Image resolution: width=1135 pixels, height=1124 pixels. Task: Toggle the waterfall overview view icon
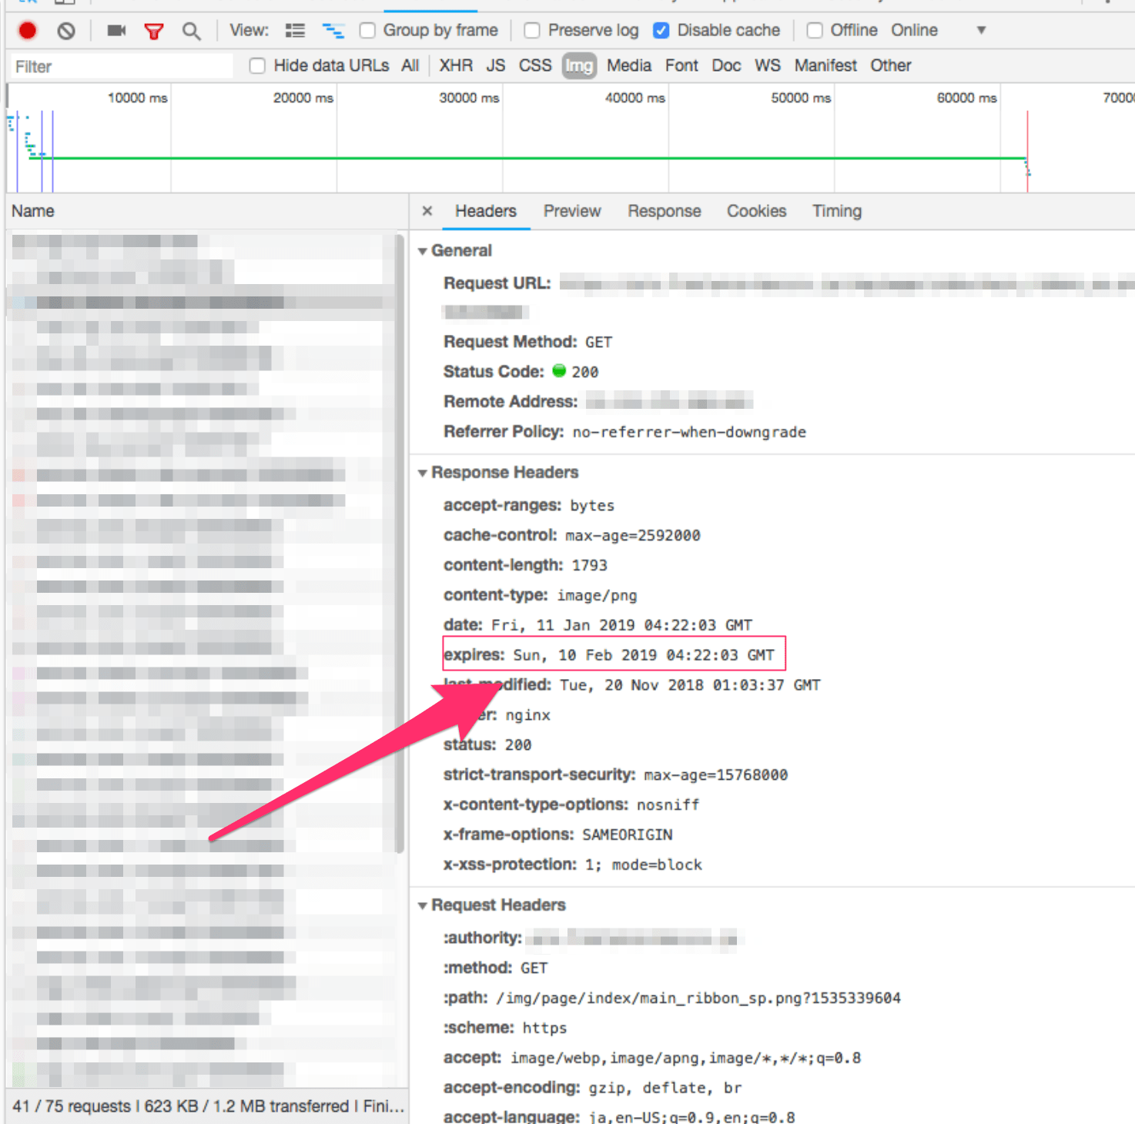point(333,31)
